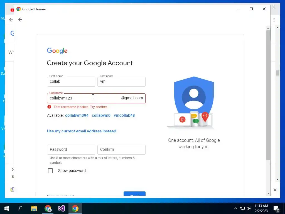This screenshot has width=285, height=214.
Task: Switch to the active Chrome taskbar icon
Action: [x=75, y=208]
